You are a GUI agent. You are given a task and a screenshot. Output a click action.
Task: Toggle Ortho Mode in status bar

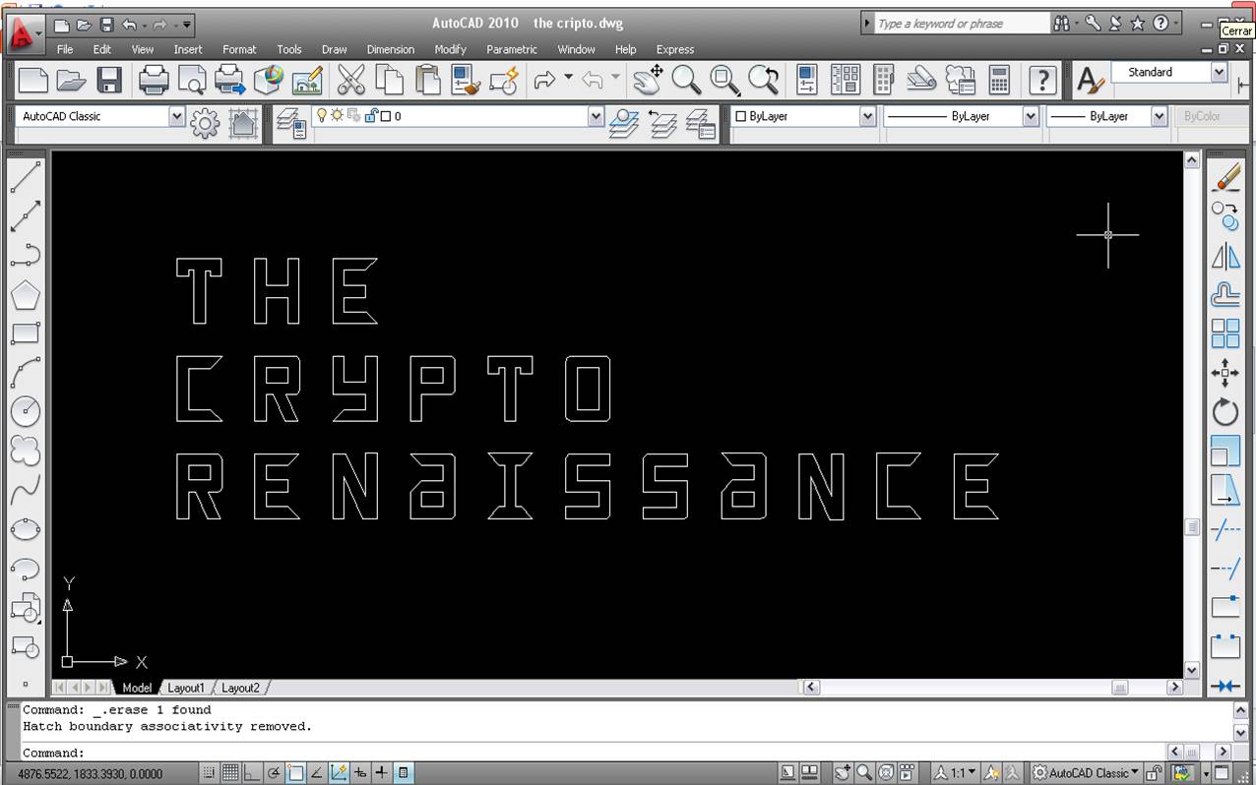point(252,773)
